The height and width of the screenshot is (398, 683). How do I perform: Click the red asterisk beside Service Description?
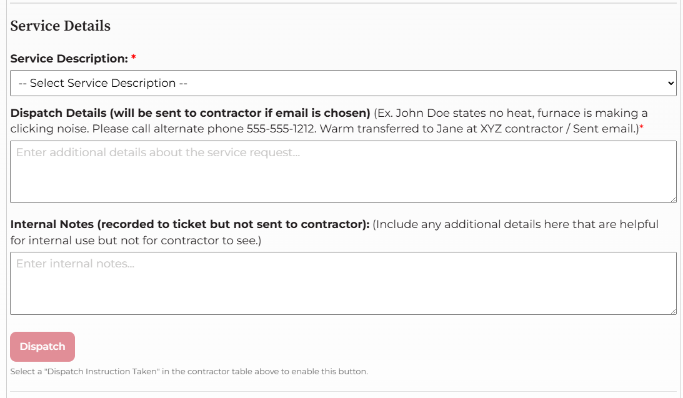click(134, 58)
